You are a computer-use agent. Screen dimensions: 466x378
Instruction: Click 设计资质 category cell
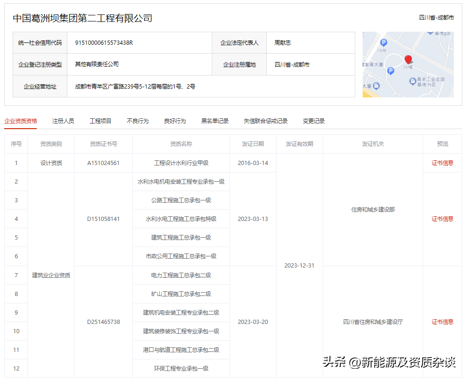[51, 163]
